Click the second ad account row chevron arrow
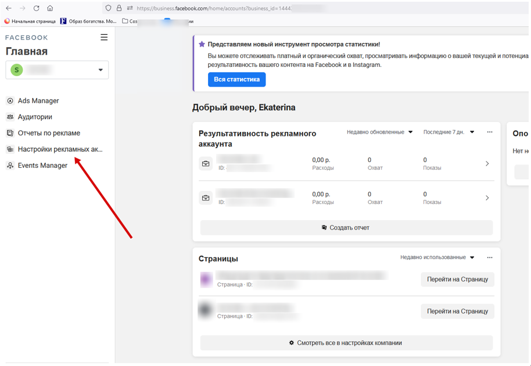Image resolution: width=531 pixels, height=366 pixels. click(x=487, y=198)
